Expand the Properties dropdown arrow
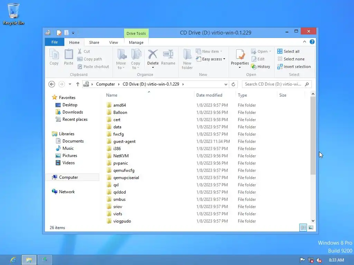Viewport: 354px width, 265px height. click(x=240, y=68)
